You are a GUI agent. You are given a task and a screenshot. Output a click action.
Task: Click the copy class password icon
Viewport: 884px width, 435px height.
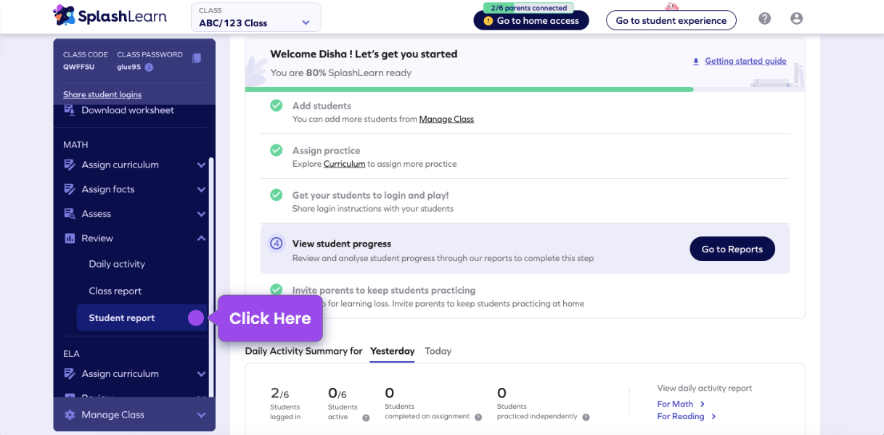(196, 58)
